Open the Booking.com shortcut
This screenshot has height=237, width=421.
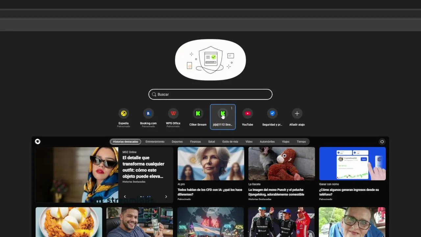tap(148, 117)
